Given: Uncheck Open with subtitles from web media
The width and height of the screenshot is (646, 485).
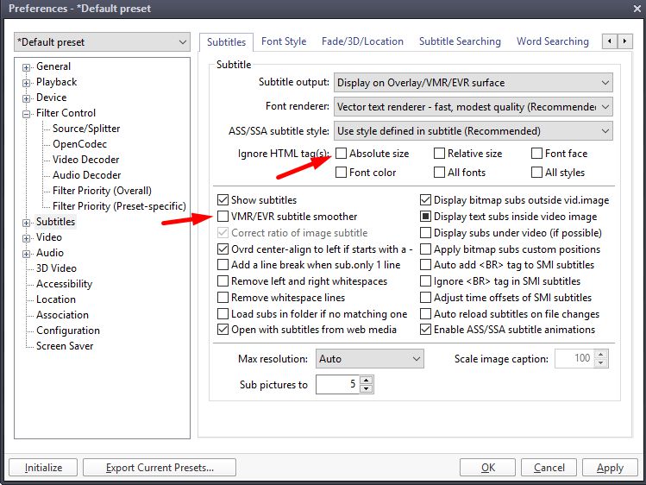Looking at the screenshot, I should [223, 330].
